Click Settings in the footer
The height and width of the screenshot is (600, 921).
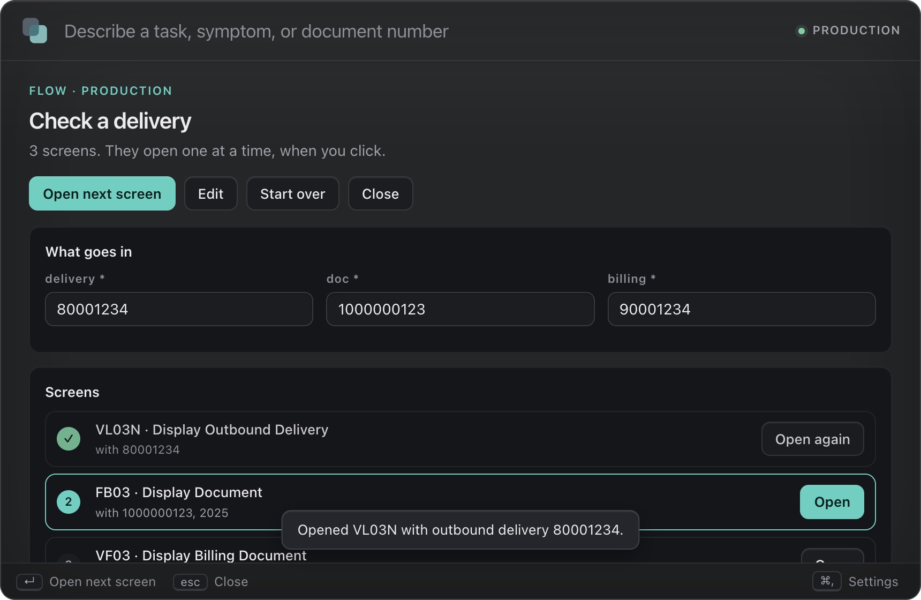[873, 582]
